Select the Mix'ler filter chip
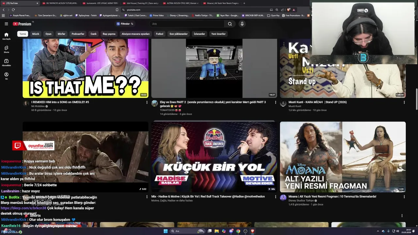This screenshot has height=235, width=418. pos(61,34)
